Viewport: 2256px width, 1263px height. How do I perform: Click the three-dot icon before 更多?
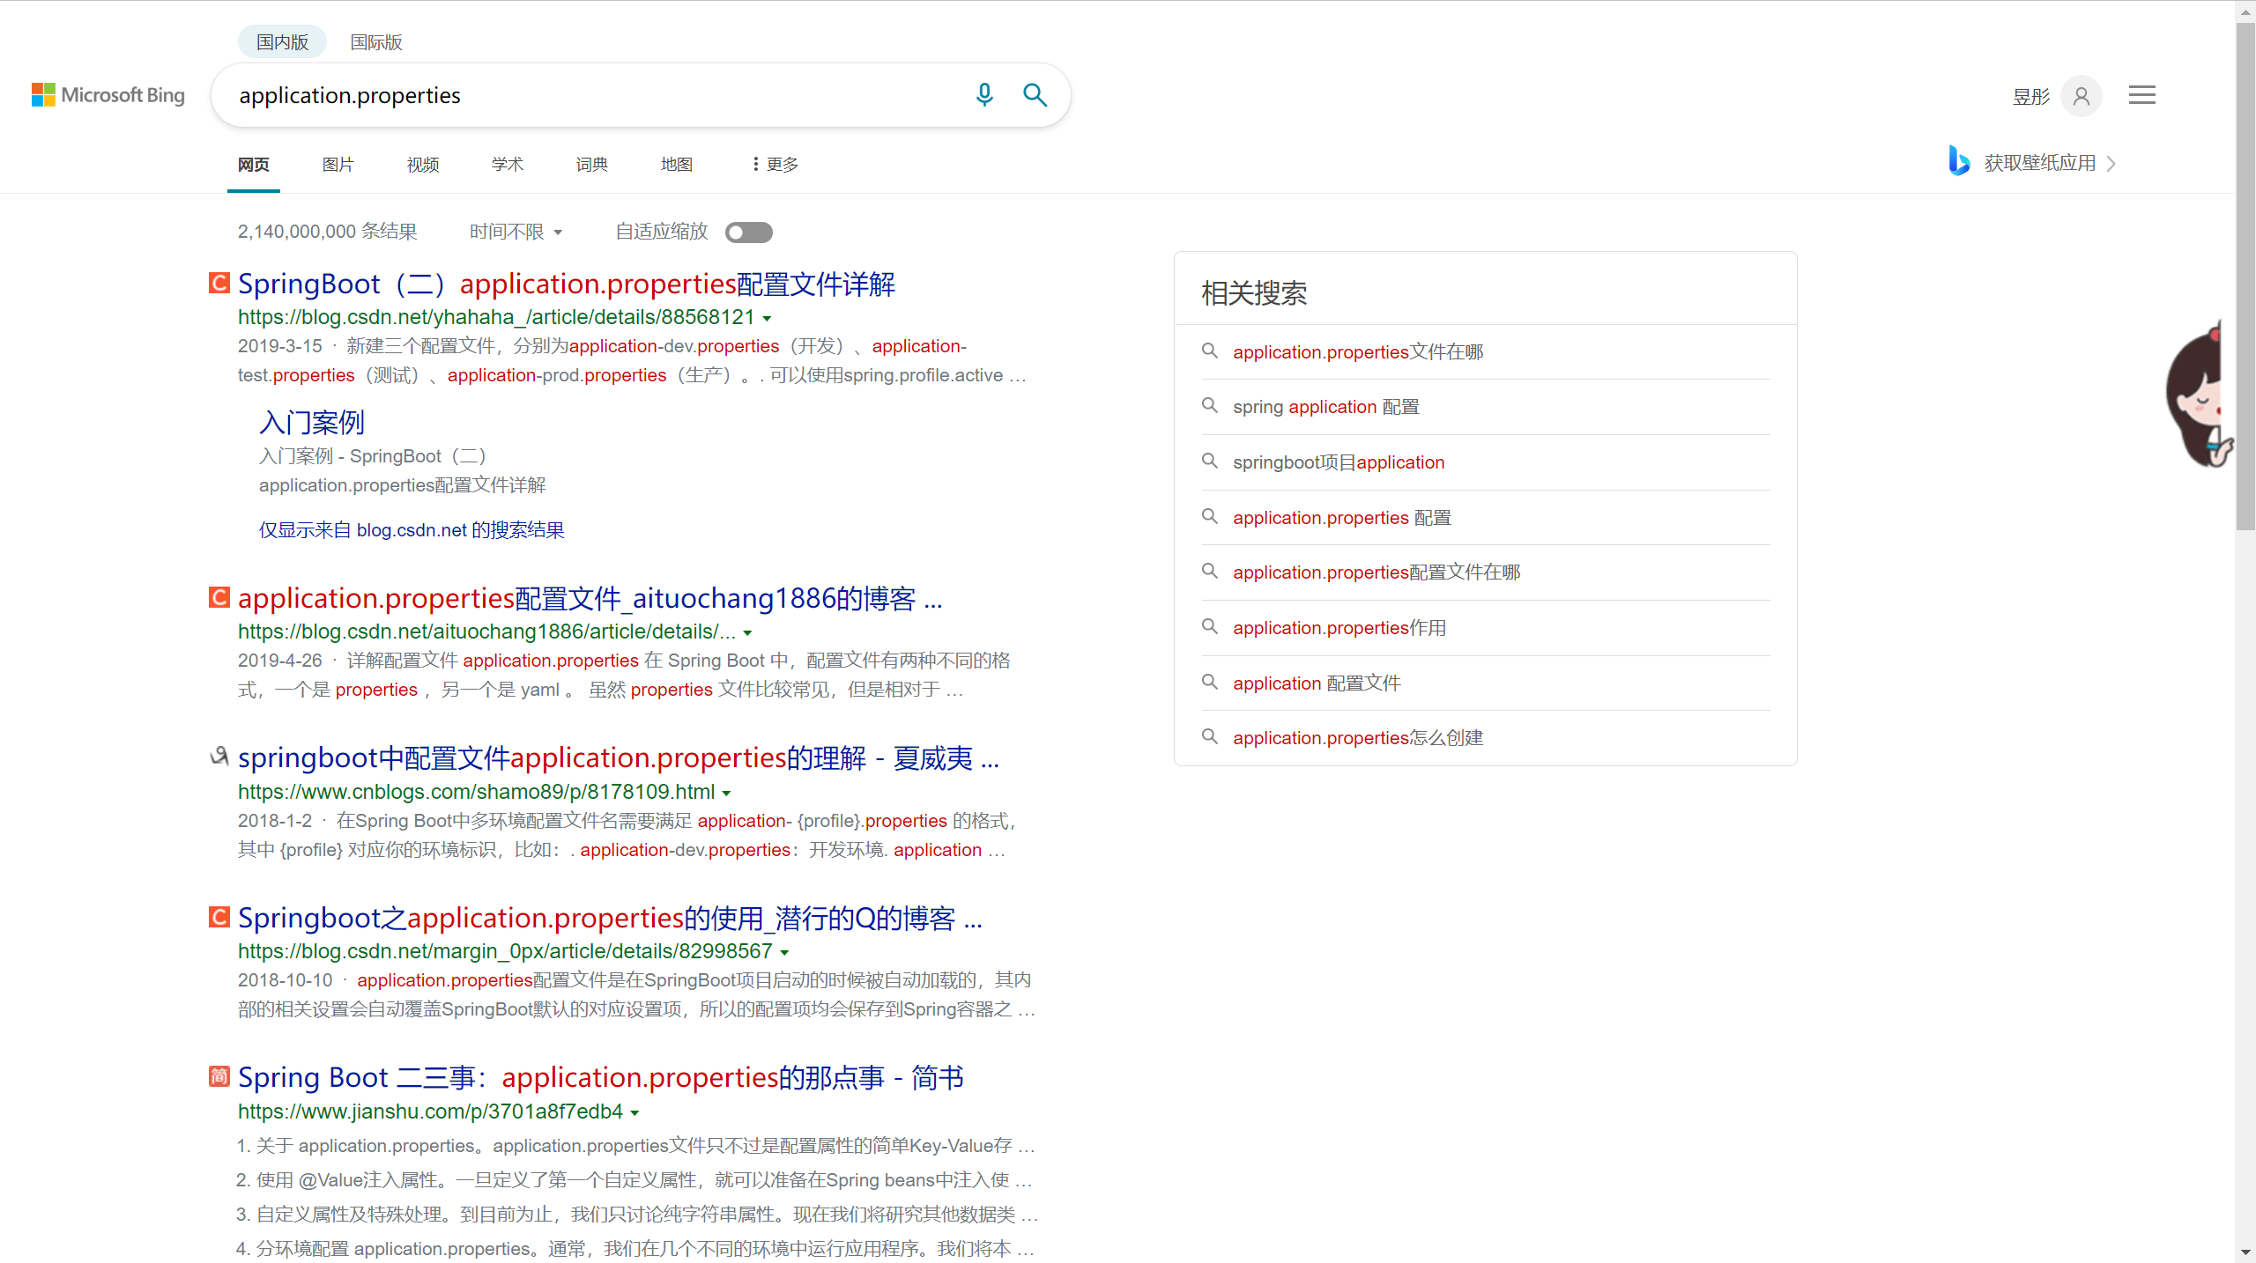point(755,164)
